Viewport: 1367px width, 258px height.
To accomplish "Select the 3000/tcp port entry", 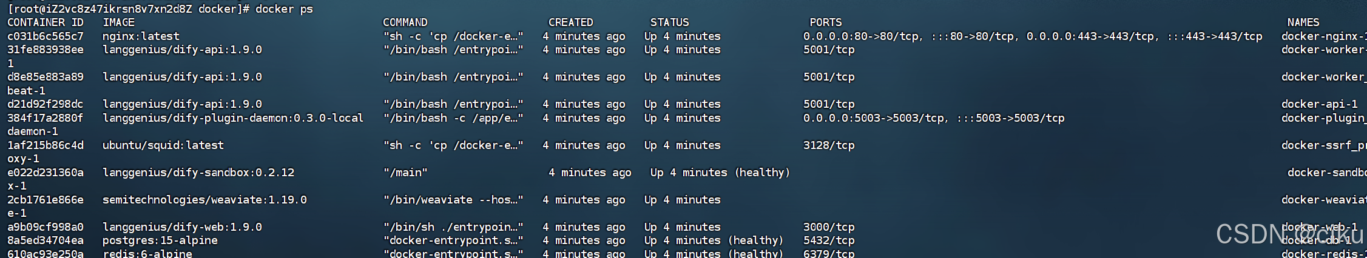I will click(x=829, y=227).
